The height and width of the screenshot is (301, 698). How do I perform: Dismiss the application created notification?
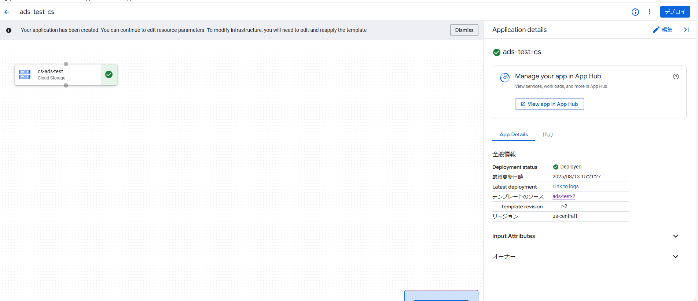(x=464, y=30)
